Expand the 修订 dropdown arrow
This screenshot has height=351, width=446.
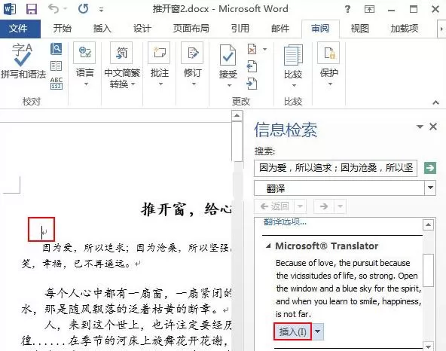[194, 84]
